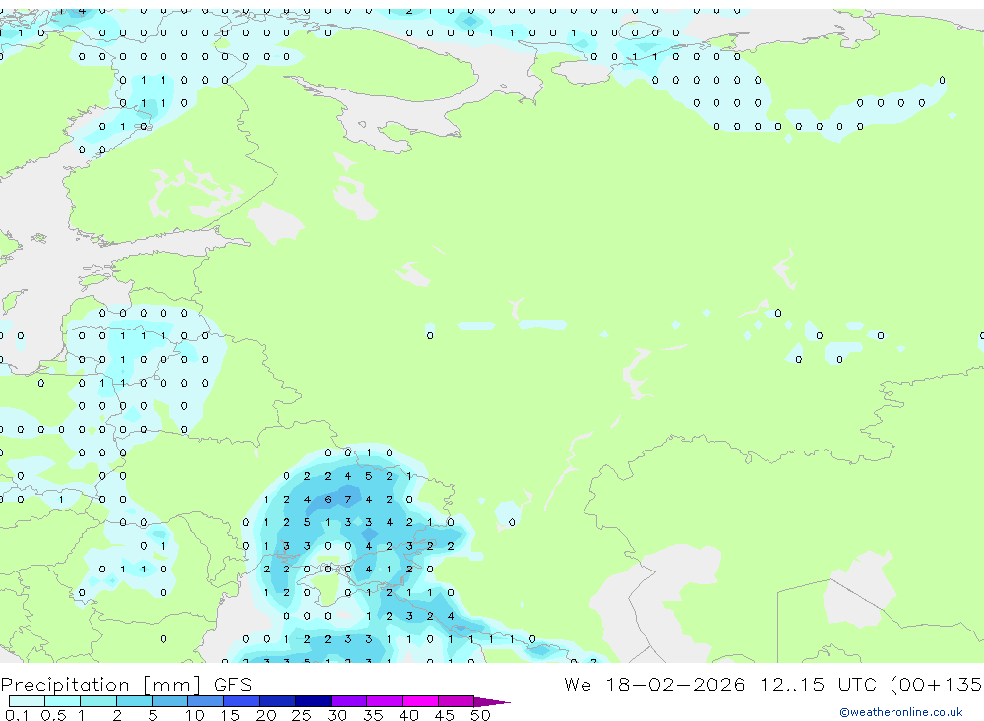984x721 pixels.
Task: Click the '6' precipitation value on the map
Action: (328, 500)
